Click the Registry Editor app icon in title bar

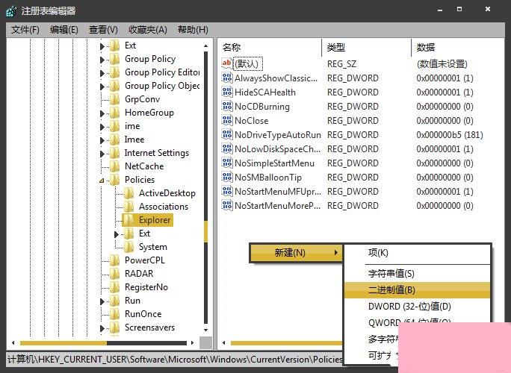(10, 11)
